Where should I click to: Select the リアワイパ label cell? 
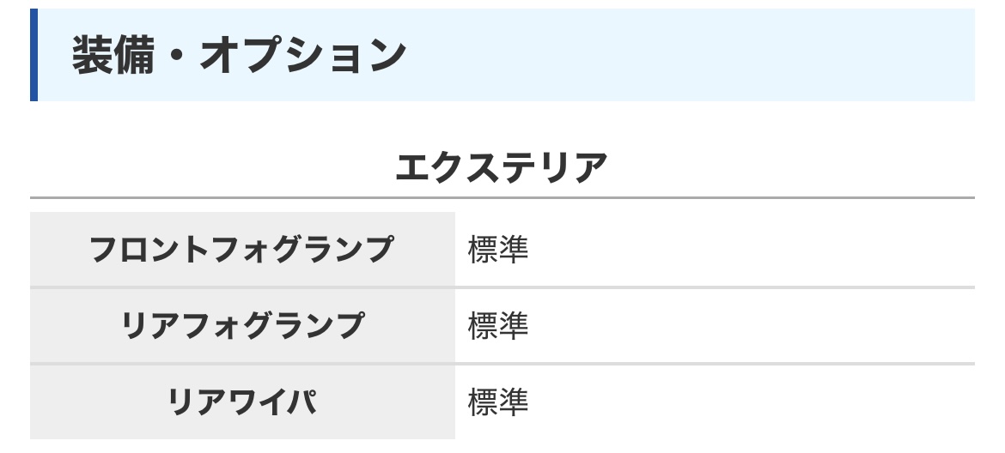[x=242, y=402]
